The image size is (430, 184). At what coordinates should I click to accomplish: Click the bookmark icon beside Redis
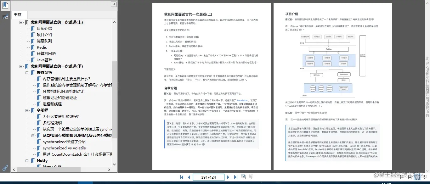(33, 47)
